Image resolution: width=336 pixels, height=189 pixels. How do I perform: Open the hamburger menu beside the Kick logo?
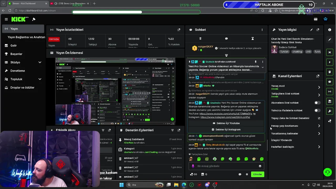[x=6, y=19]
